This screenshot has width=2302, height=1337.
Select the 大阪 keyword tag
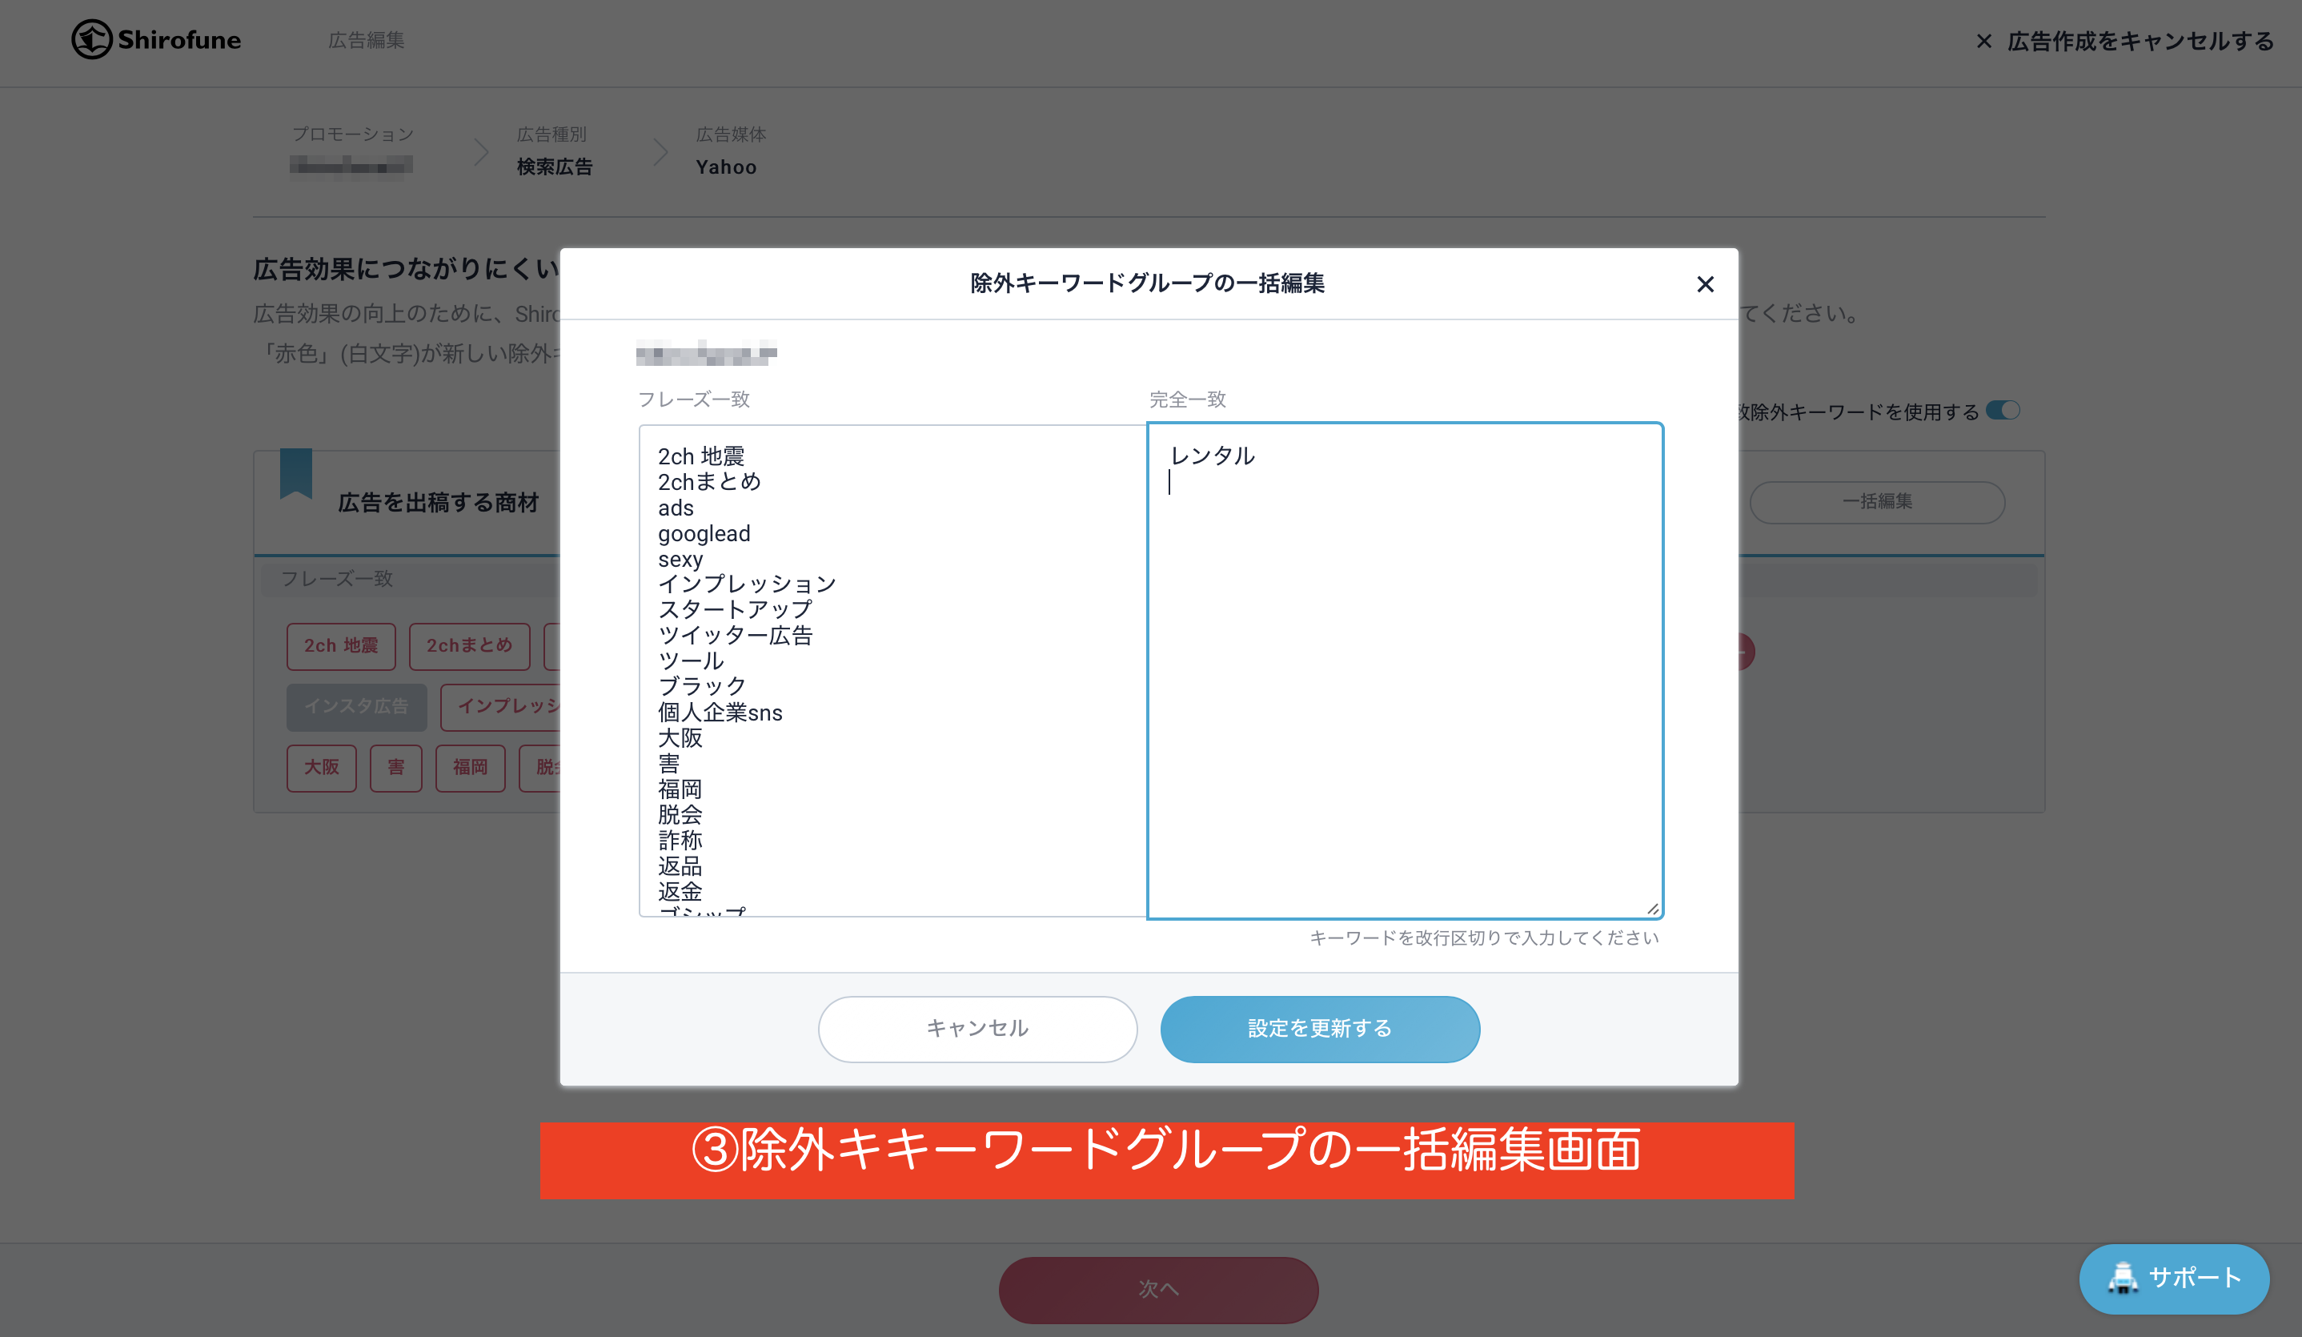pyautogui.click(x=322, y=768)
